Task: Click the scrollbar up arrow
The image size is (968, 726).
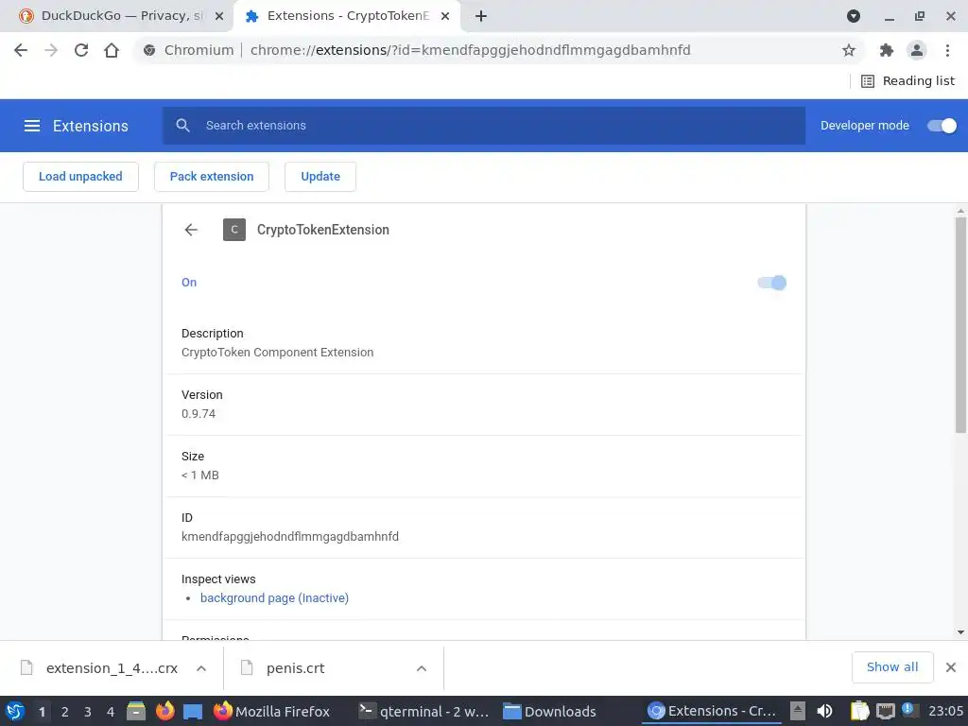Action: coord(960,211)
